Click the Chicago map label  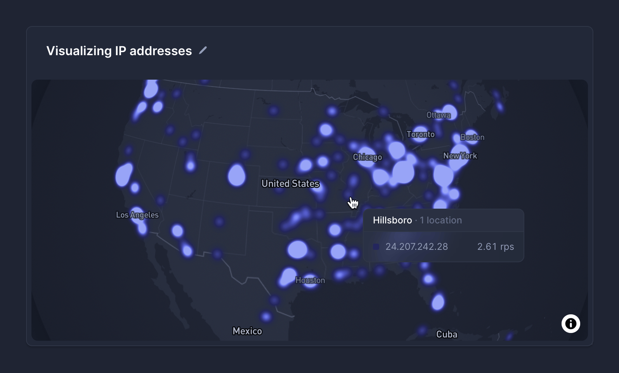(367, 157)
